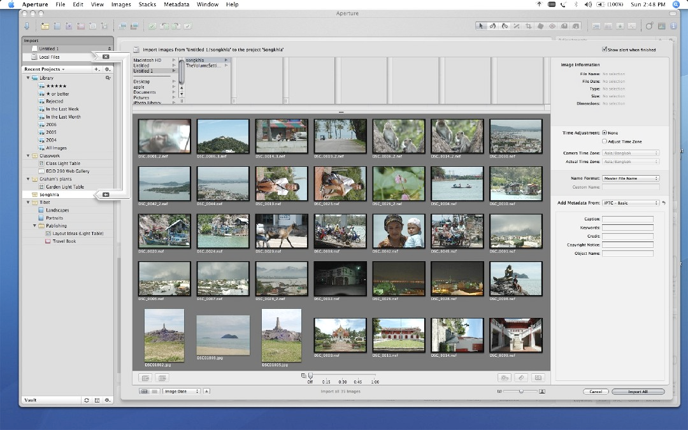Select the Crop tool in toolbar
Image resolution: width=688 pixels, height=430 pixels.
(528, 26)
